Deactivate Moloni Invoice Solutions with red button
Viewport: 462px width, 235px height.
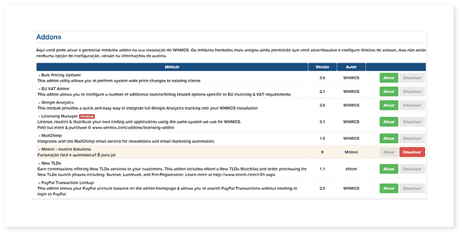click(412, 152)
